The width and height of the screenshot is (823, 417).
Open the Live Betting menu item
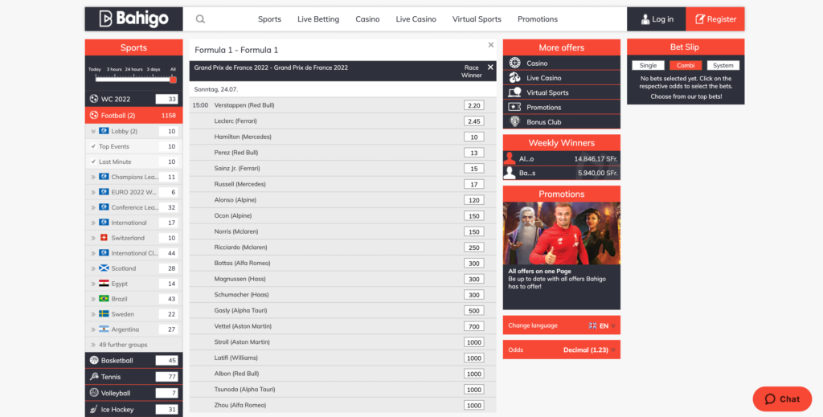click(318, 19)
